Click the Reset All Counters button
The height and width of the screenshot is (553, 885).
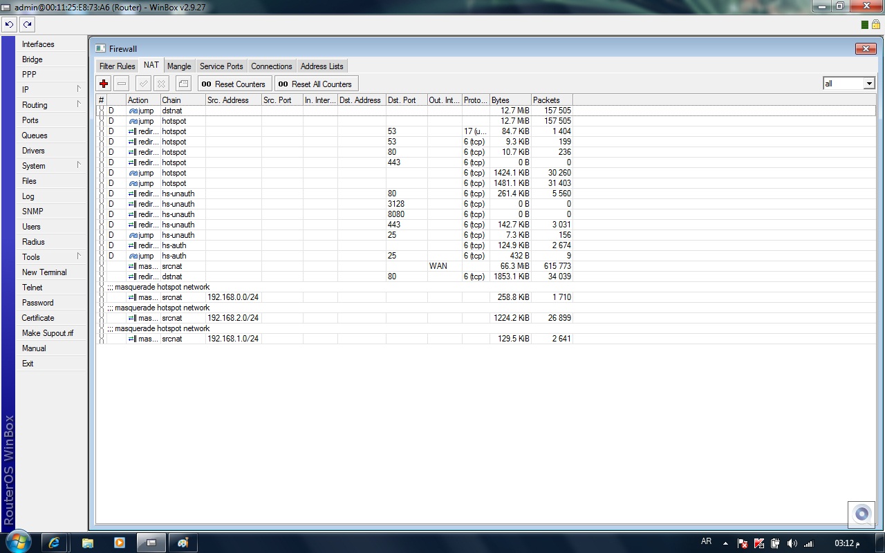[x=316, y=84]
